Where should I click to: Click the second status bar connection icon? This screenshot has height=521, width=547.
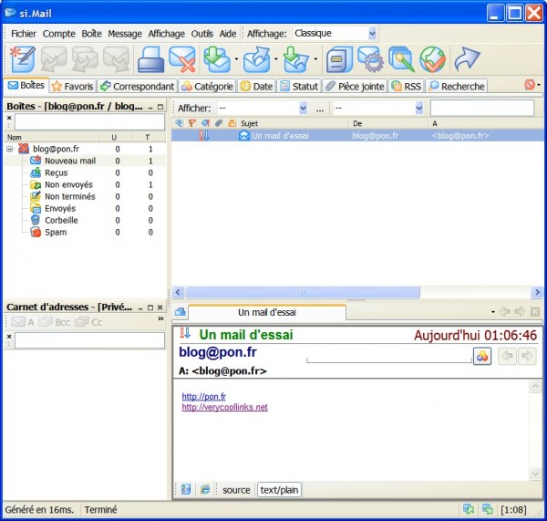pyautogui.click(x=488, y=509)
